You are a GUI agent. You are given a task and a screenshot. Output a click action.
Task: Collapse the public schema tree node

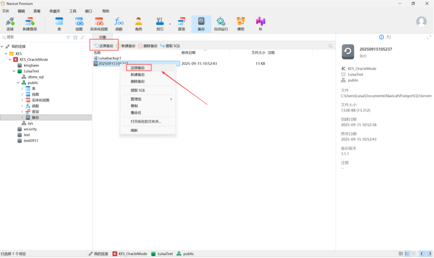tap(18, 82)
